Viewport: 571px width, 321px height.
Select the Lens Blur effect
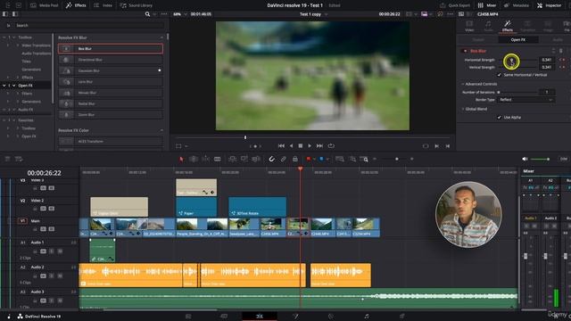point(111,82)
